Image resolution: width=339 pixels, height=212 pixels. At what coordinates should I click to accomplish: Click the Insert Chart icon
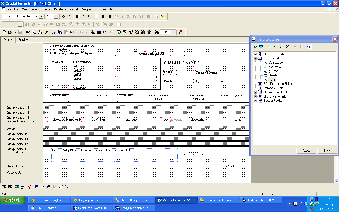pyautogui.click(x=143, y=32)
